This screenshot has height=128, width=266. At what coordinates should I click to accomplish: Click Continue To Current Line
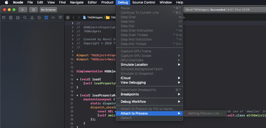point(149,12)
